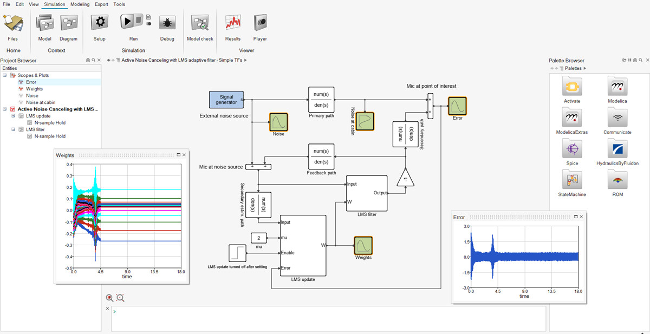
Task: Open the Results viewer icon
Action: tap(233, 22)
